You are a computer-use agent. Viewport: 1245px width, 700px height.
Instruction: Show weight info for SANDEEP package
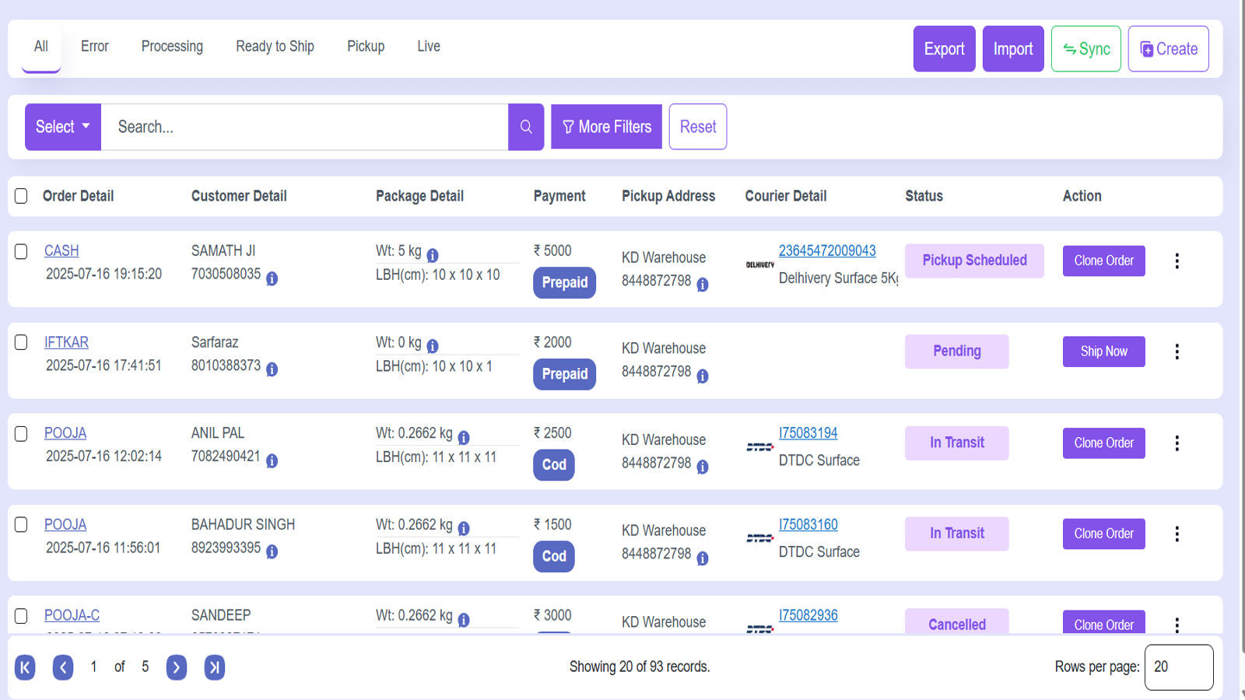pyautogui.click(x=464, y=620)
